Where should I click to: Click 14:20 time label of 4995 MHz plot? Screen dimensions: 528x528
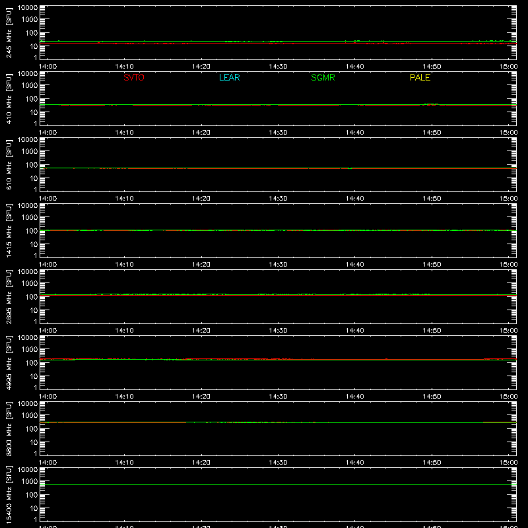(x=201, y=397)
